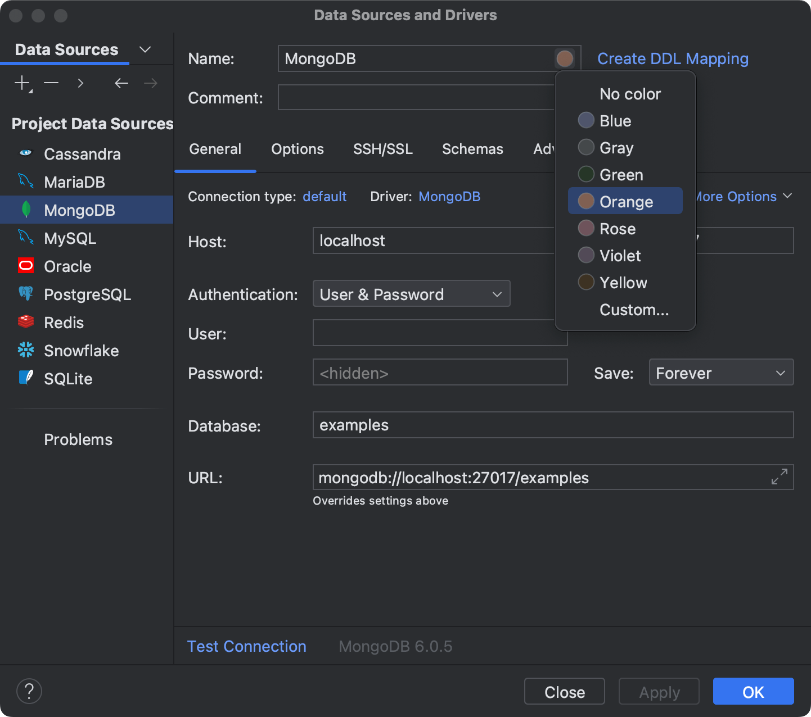Collapse the Data Sources view selector
Screen dimensions: 811x717
(145, 49)
